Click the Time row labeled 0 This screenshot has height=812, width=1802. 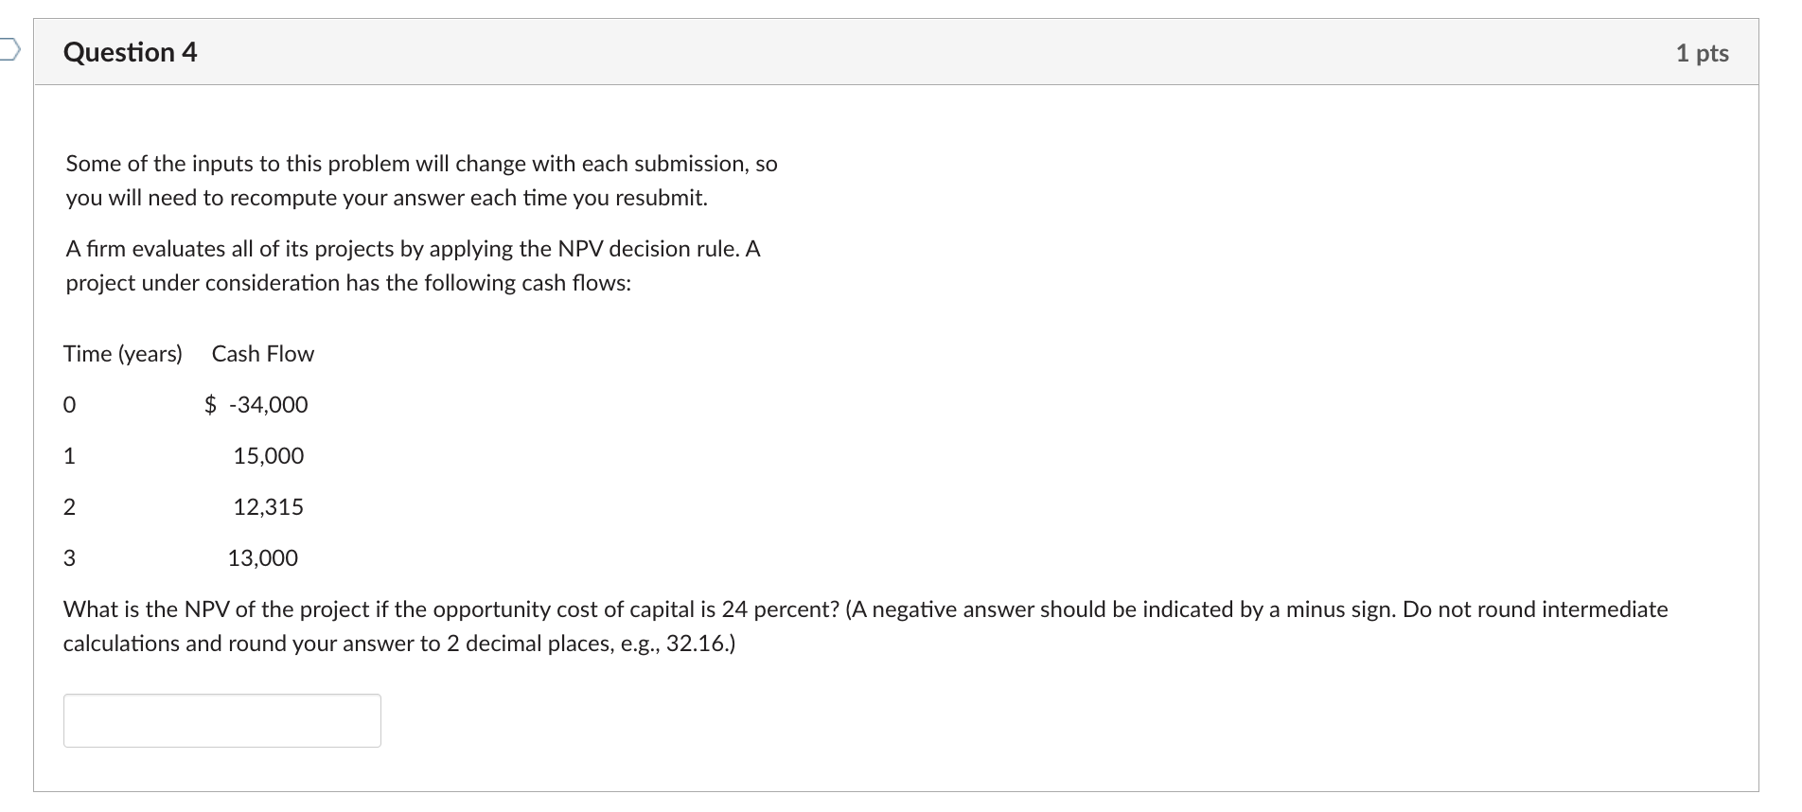coord(69,405)
